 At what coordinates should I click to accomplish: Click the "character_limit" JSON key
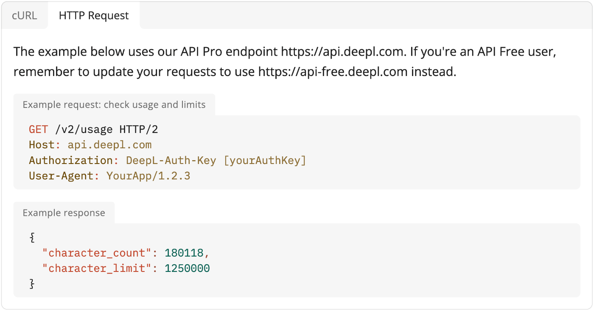click(x=97, y=269)
